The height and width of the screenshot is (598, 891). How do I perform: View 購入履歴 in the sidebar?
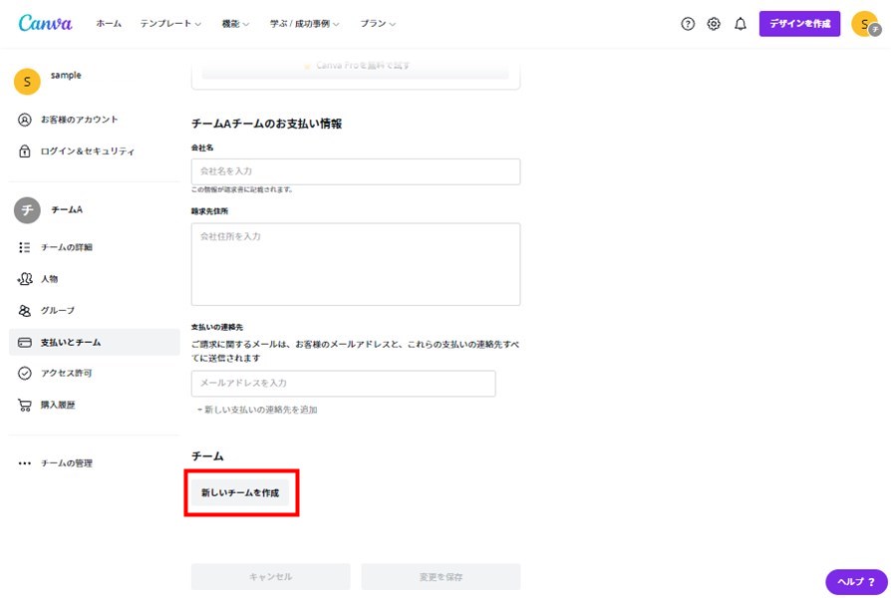[x=57, y=405]
